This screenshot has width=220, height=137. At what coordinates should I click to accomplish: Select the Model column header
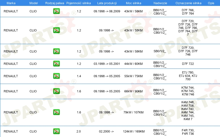(x=33, y=3)
